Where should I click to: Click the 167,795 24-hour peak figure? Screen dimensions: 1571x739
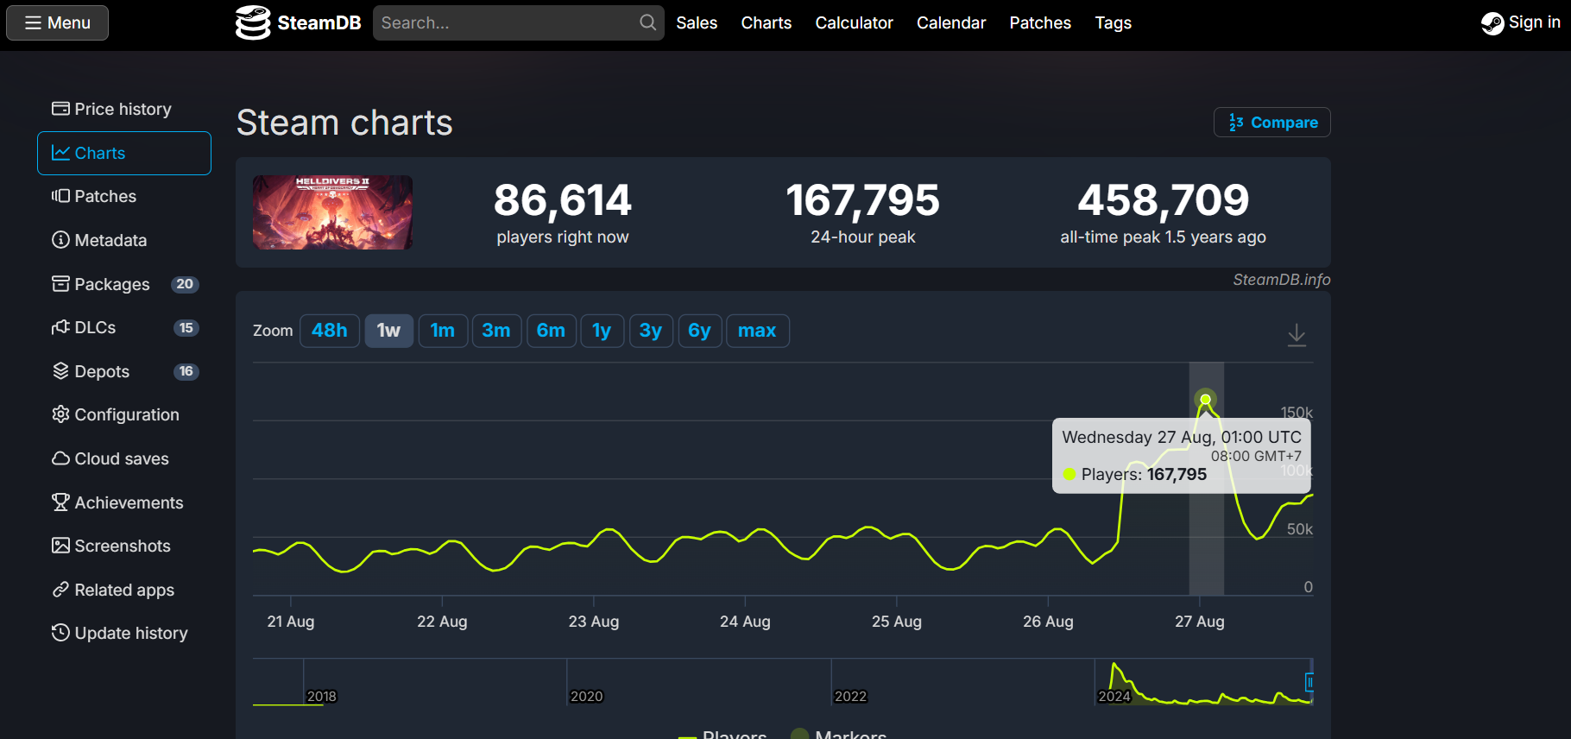coord(862,199)
